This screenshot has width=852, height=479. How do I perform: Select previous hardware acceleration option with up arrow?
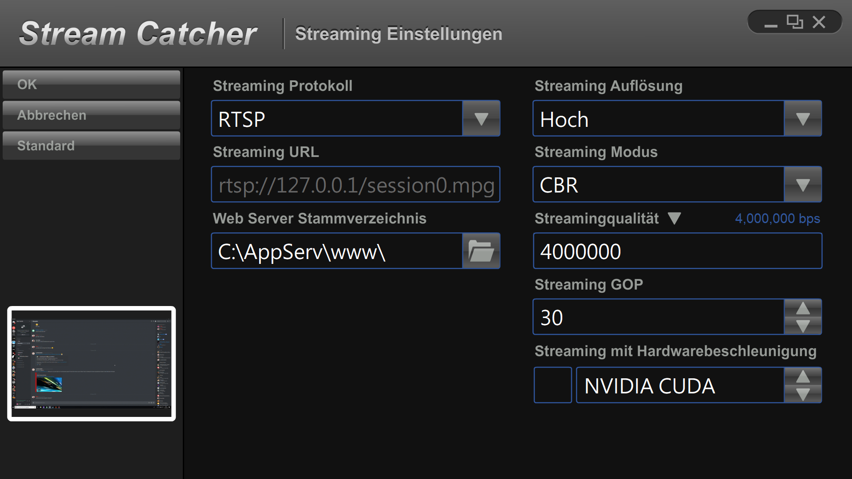(x=803, y=377)
